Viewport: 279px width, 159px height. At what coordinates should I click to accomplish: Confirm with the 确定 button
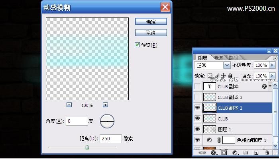pos(151,21)
